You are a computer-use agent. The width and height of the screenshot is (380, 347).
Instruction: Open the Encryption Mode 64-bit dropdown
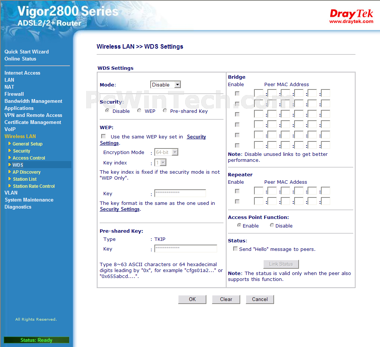point(166,152)
